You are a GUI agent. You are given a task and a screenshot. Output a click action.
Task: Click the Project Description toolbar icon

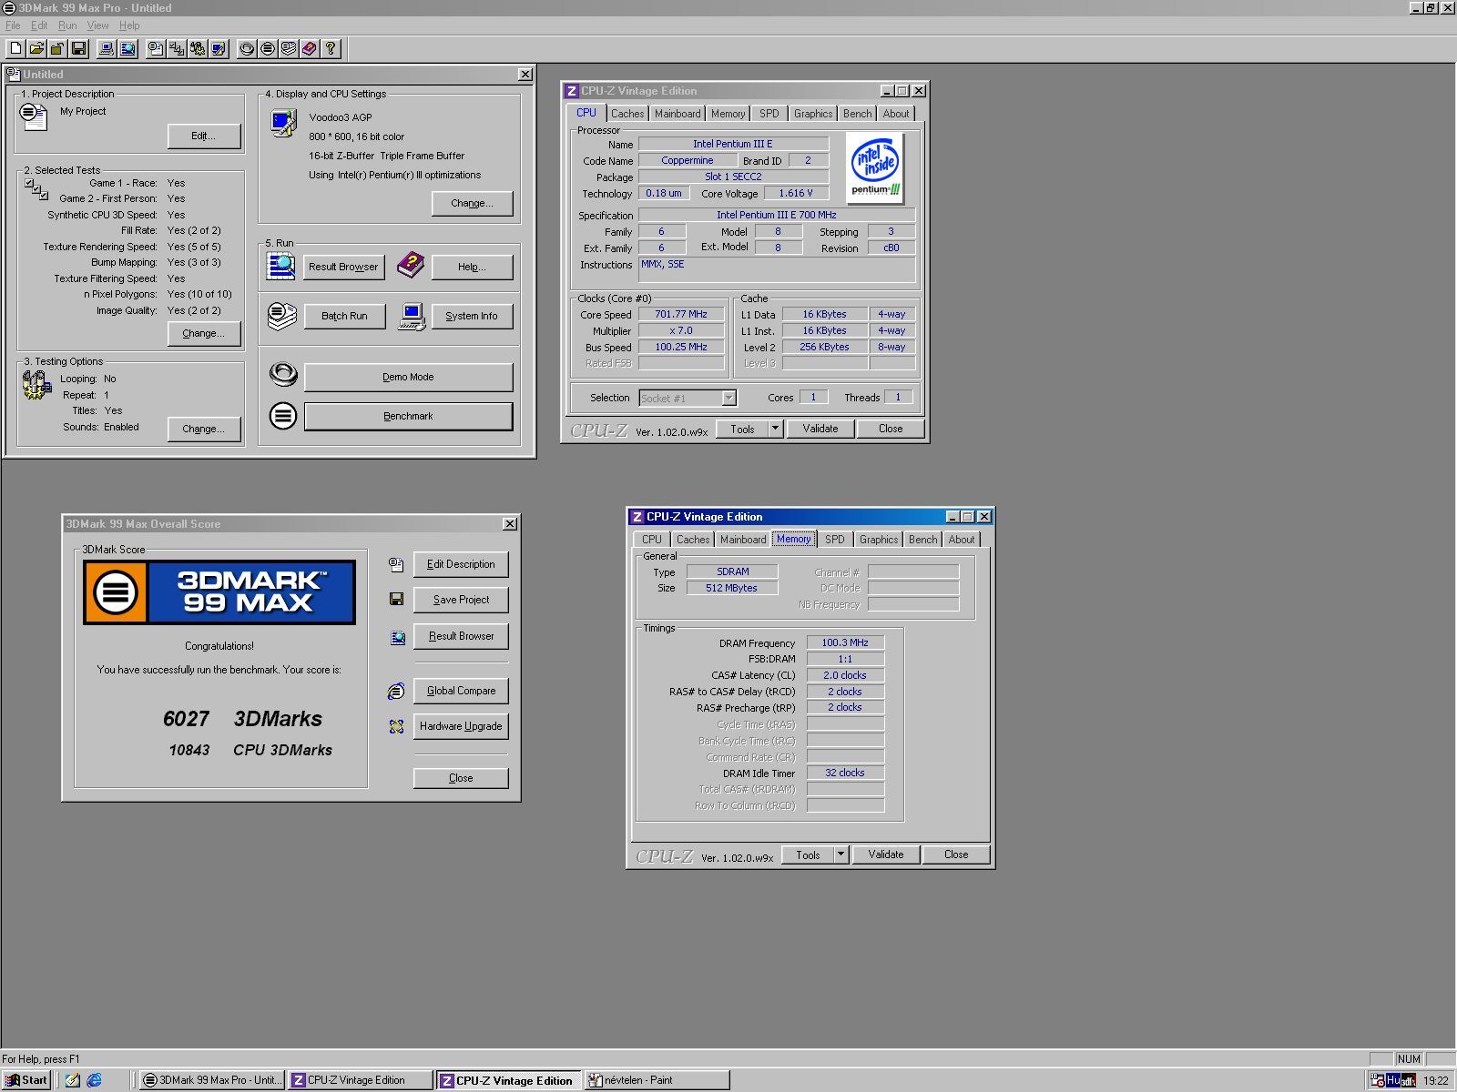tap(156, 48)
